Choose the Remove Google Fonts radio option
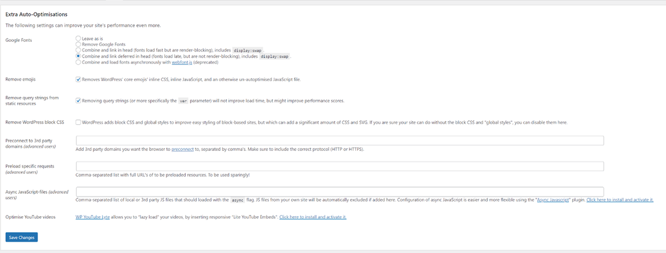This screenshot has height=253, width=666. tap(78, 44)
